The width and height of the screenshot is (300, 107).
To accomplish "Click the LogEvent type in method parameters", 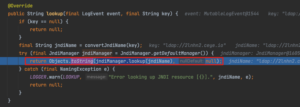I will click(x=93, y=14).
